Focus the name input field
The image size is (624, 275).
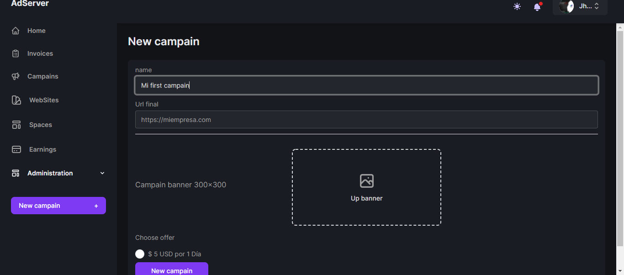pos(366,85)
